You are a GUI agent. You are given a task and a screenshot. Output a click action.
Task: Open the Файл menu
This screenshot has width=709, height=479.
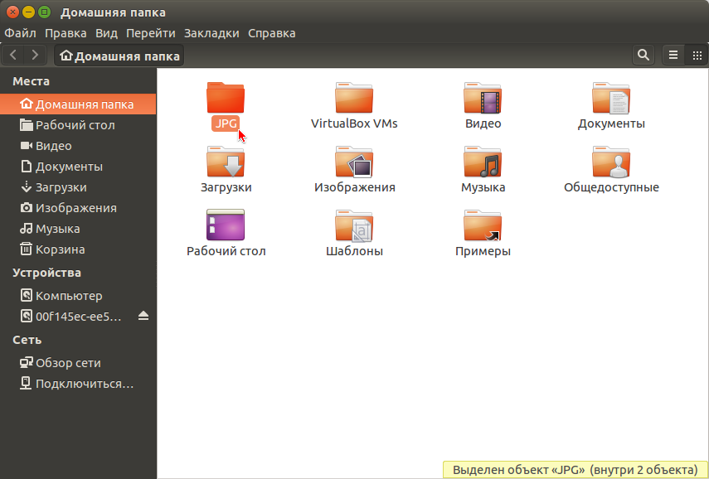(21, 33)
